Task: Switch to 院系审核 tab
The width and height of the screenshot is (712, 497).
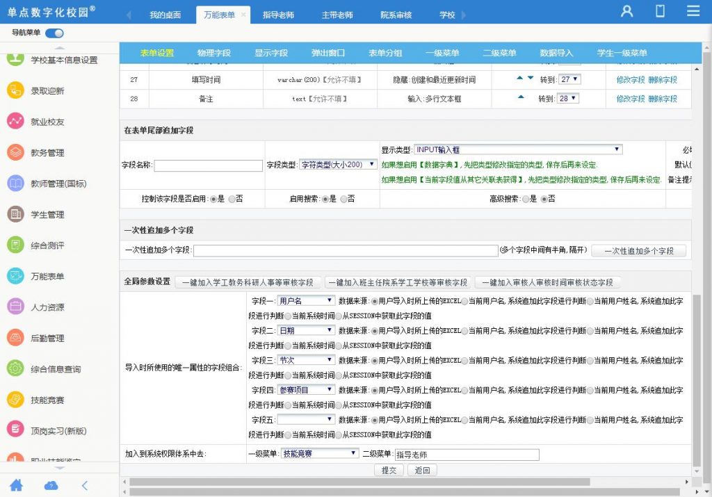Action: click(x=396, y=15)
